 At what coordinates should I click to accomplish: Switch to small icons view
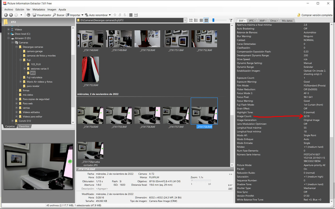pos(191,20)
